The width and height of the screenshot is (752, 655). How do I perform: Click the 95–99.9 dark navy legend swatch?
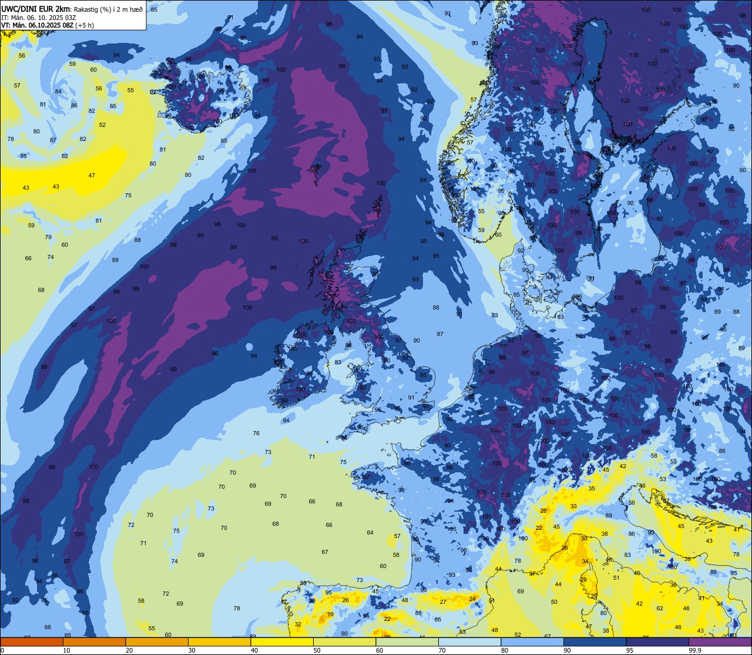657,641
